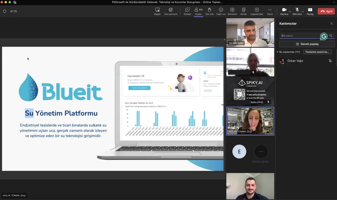Click the Ad yazın search field

[x=300, y=36]
